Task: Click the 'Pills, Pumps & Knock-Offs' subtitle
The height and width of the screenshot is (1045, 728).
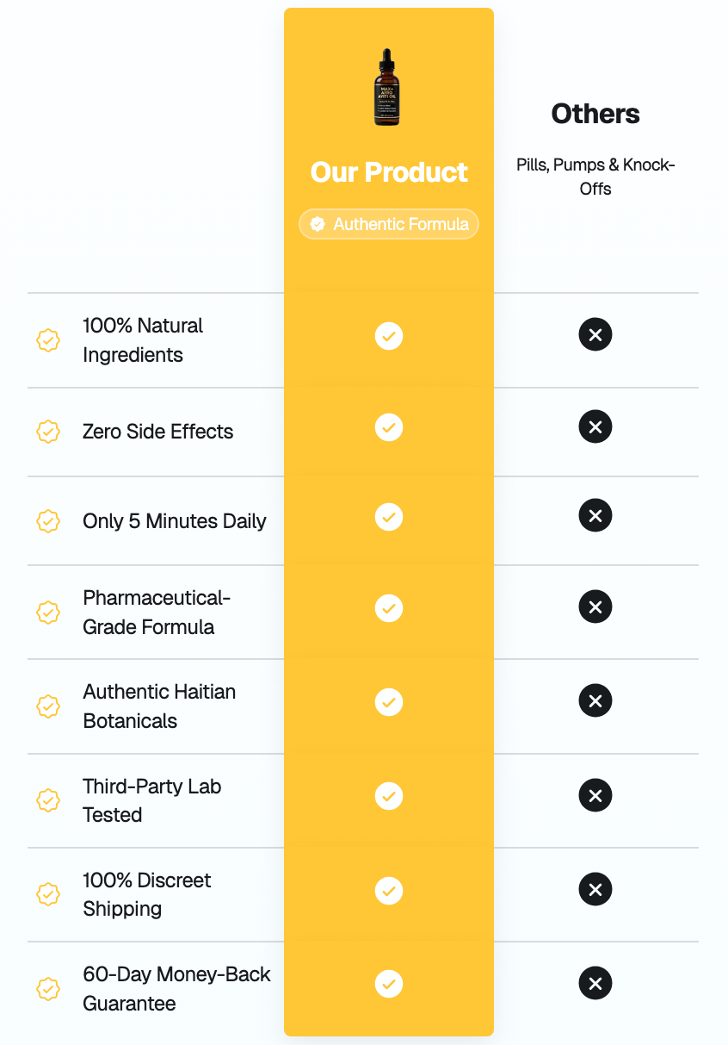Action: 595,177
